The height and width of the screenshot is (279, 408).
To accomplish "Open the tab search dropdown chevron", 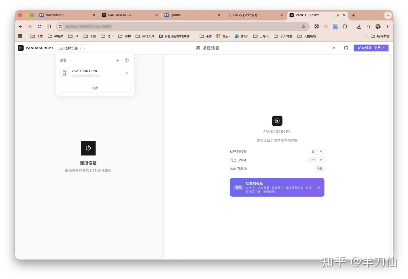I will coord(388,15).
